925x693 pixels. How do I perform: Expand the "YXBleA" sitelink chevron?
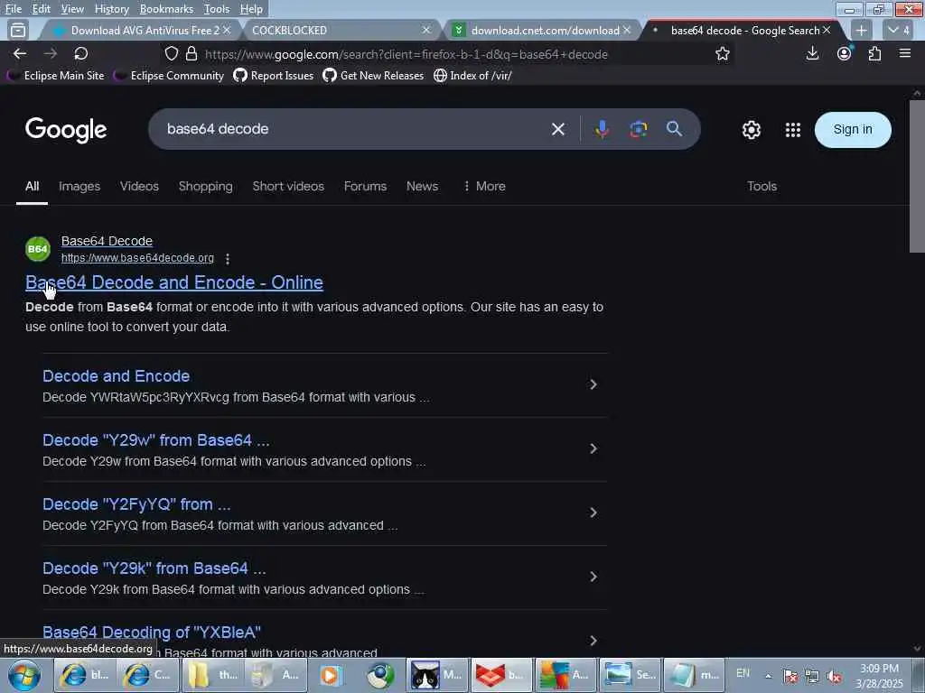point(593,641)
